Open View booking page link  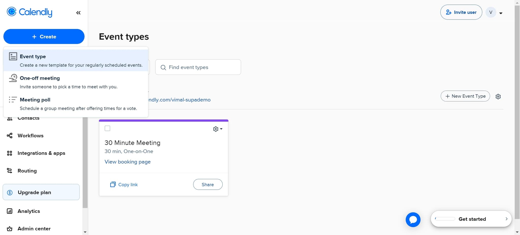click(x=127, y=161)
